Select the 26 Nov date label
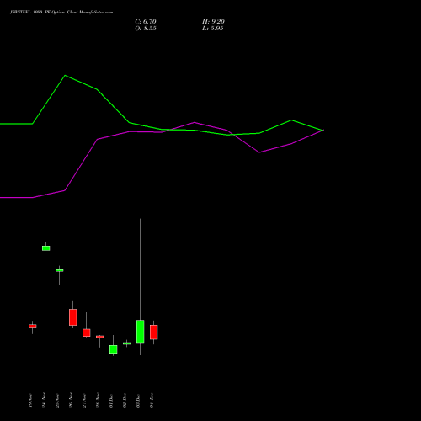This screenshot has width=421, height=421. [x=71, y=401]
